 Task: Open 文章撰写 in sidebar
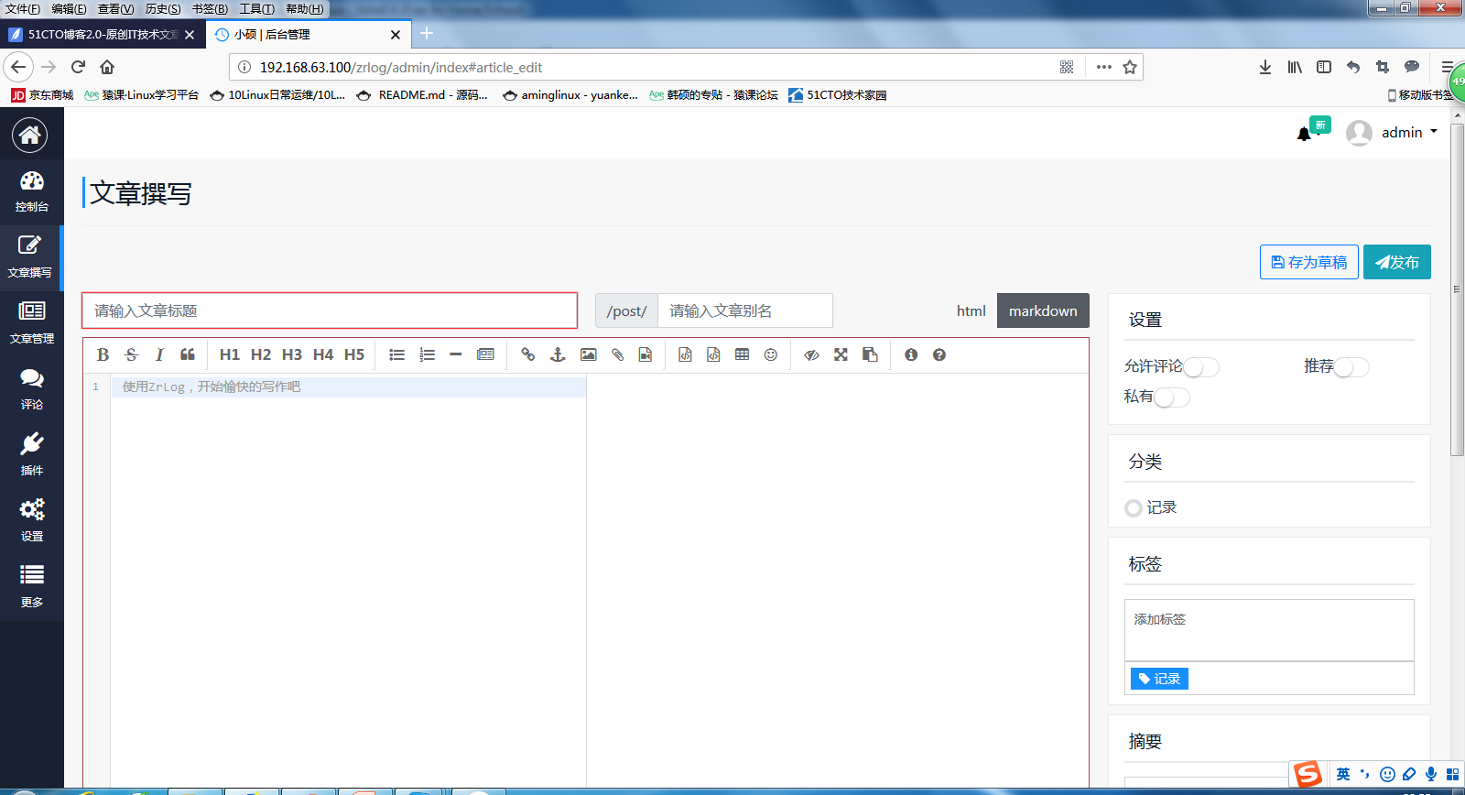click(30, 258)
